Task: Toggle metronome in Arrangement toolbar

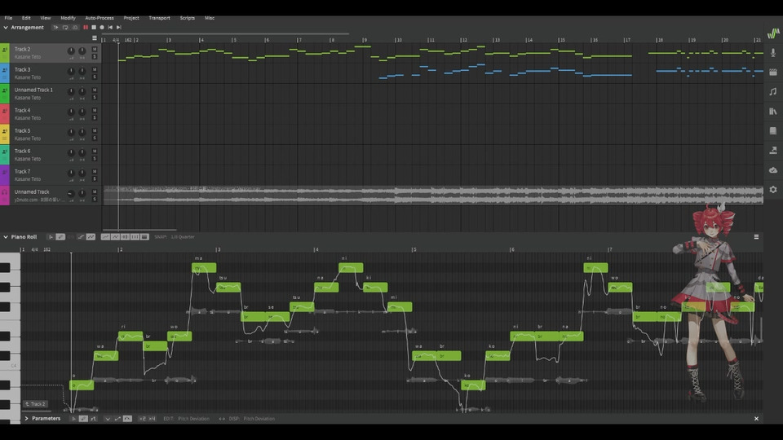Action: click(75, 28)
